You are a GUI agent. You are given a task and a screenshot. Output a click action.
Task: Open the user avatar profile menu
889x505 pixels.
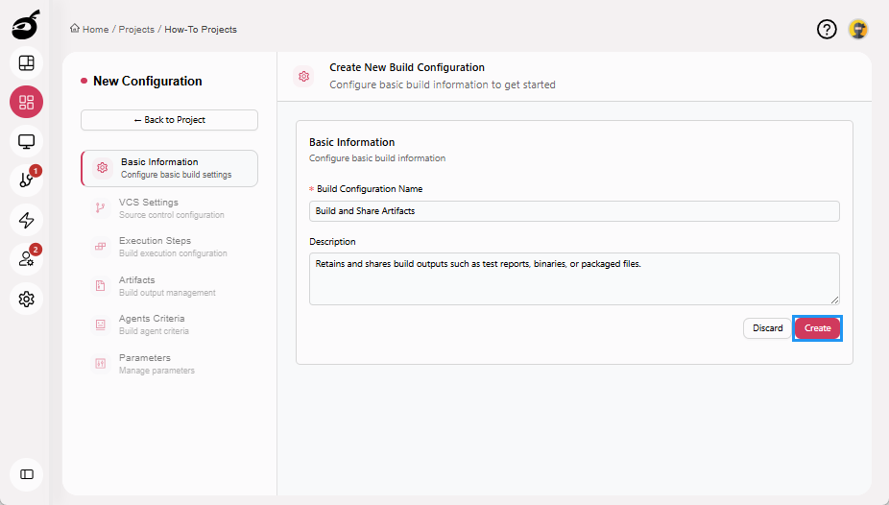pyautogui.click(x=858, y=29)
